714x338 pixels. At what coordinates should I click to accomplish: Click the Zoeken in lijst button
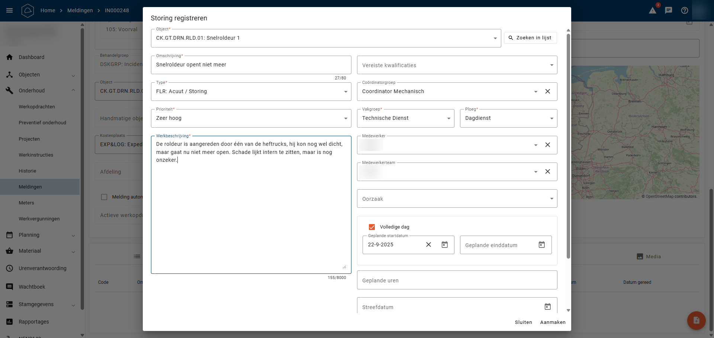tap(530, 38)
